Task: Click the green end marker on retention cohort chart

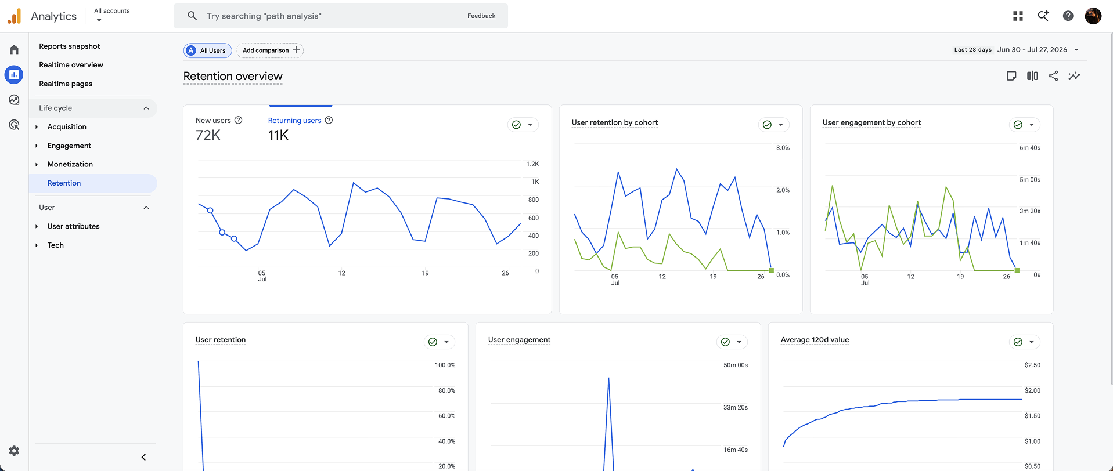Action: pyautogui.click(x=771, y=270)
